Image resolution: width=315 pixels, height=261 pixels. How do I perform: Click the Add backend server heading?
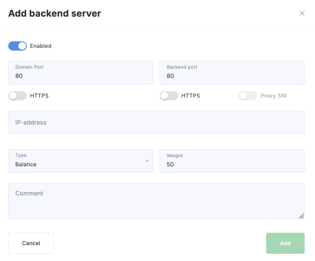click(x=54, y=14)
